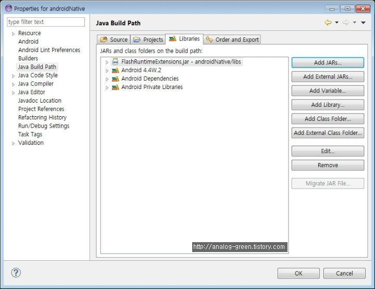375x289 pixels.
Task: Click the Add Class Folder... button
Action: click(x=328, y=119)
